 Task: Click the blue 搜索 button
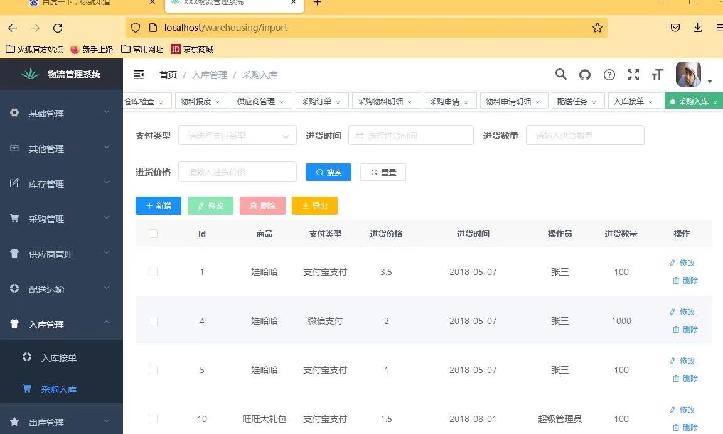(x=328, y=172)
